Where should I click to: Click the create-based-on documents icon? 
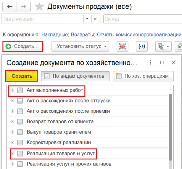161,47
